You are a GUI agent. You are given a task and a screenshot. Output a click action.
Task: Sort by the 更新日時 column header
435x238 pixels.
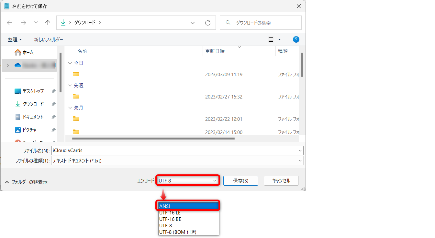(x=215, y=51)
